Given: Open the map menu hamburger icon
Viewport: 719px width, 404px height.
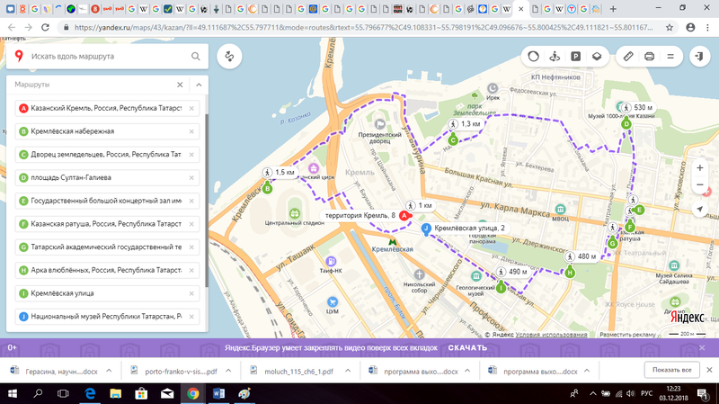Looking at the screenshot, I should tap(670, 57).
